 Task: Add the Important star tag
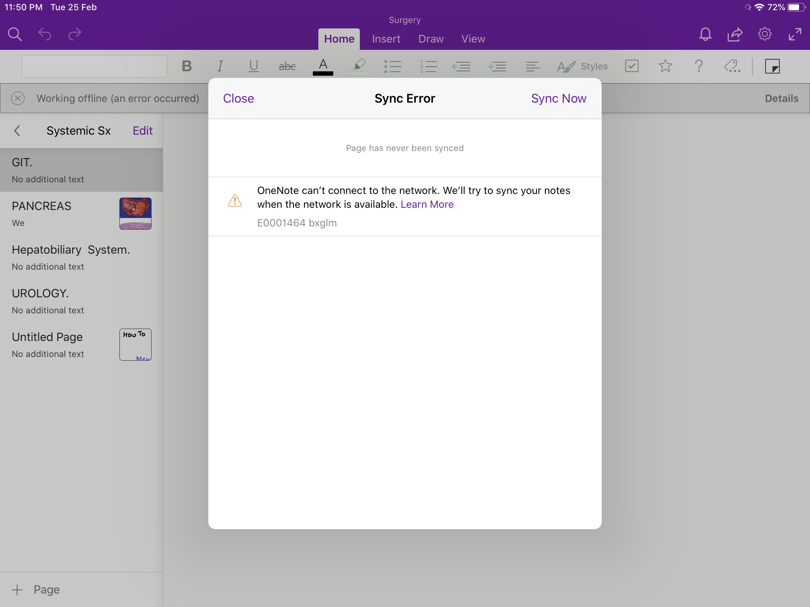[665, 66]
